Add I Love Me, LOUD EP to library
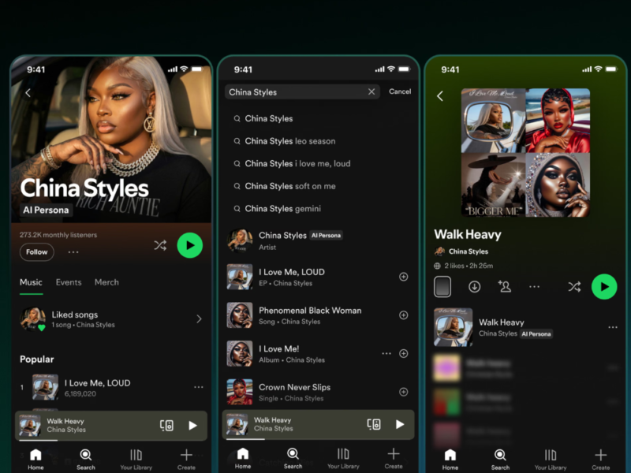The width and height of the screenshot is (631, 473). tap(403, 277)
